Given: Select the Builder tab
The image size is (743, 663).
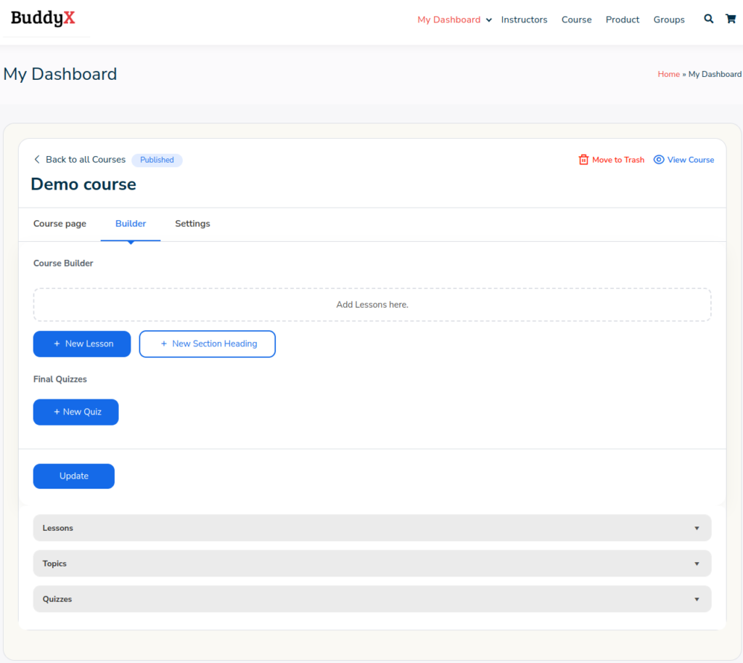Looking at the screenshot, I should (131, 224).
